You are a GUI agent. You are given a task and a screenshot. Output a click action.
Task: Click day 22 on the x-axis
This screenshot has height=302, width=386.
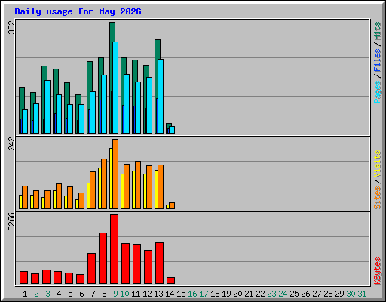tap(260, 294)
